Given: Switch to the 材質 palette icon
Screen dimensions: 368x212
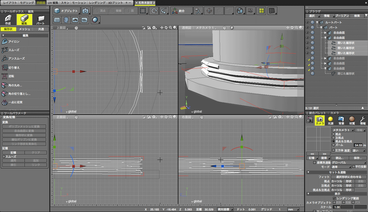Looking at the screenshot, I should click(x=352, y=120).
